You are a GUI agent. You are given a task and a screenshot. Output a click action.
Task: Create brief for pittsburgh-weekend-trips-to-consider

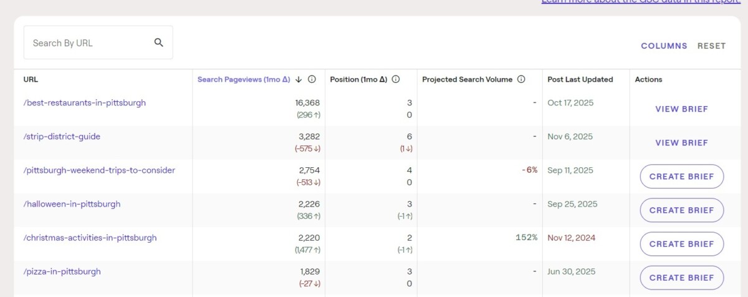coord(681,177)
